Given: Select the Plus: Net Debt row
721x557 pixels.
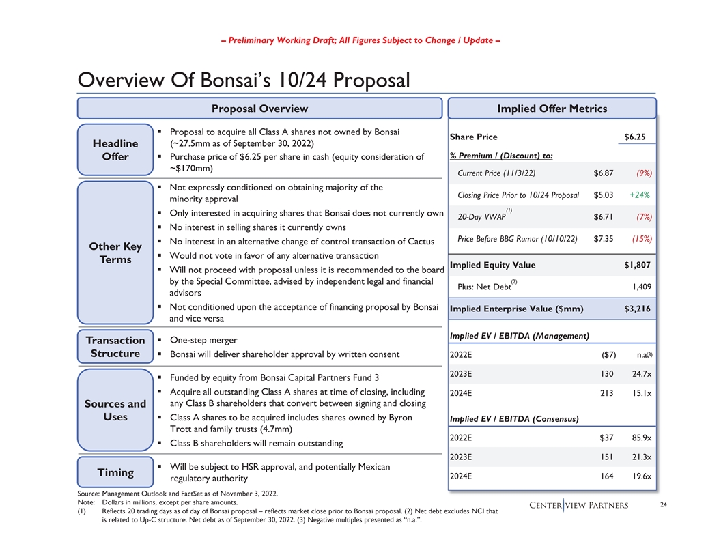Looking at the screenshot, I should (x=552, y=287).
